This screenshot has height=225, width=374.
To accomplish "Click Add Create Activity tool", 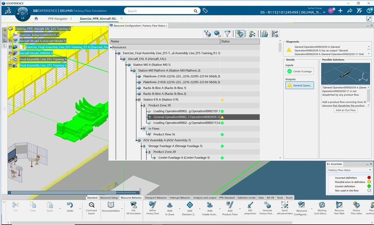I will tap(210, 209).
